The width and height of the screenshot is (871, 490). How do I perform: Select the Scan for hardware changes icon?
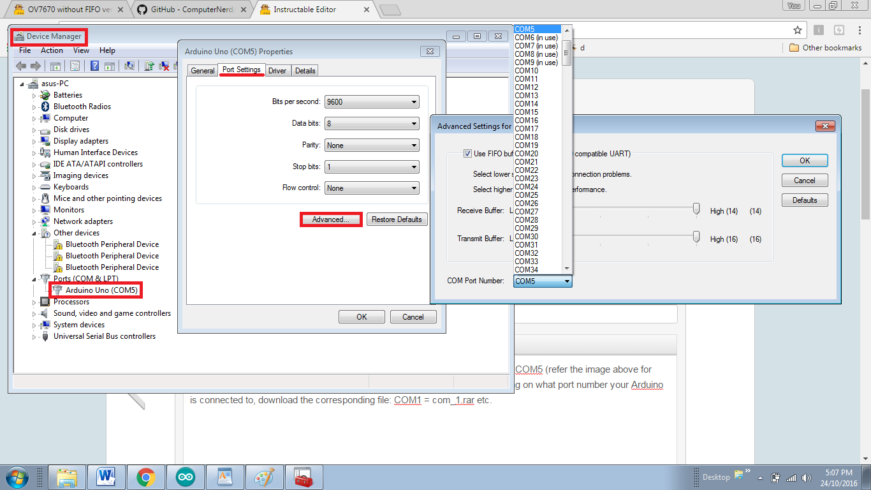pyautogui.click(x=129, y=66)
